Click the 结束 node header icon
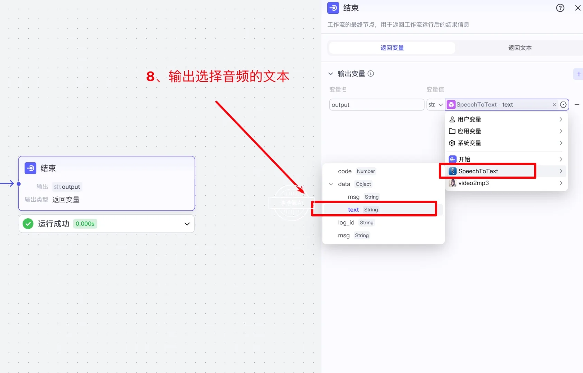The width and height of the screenshot is (583, 373). coord(30,168)
